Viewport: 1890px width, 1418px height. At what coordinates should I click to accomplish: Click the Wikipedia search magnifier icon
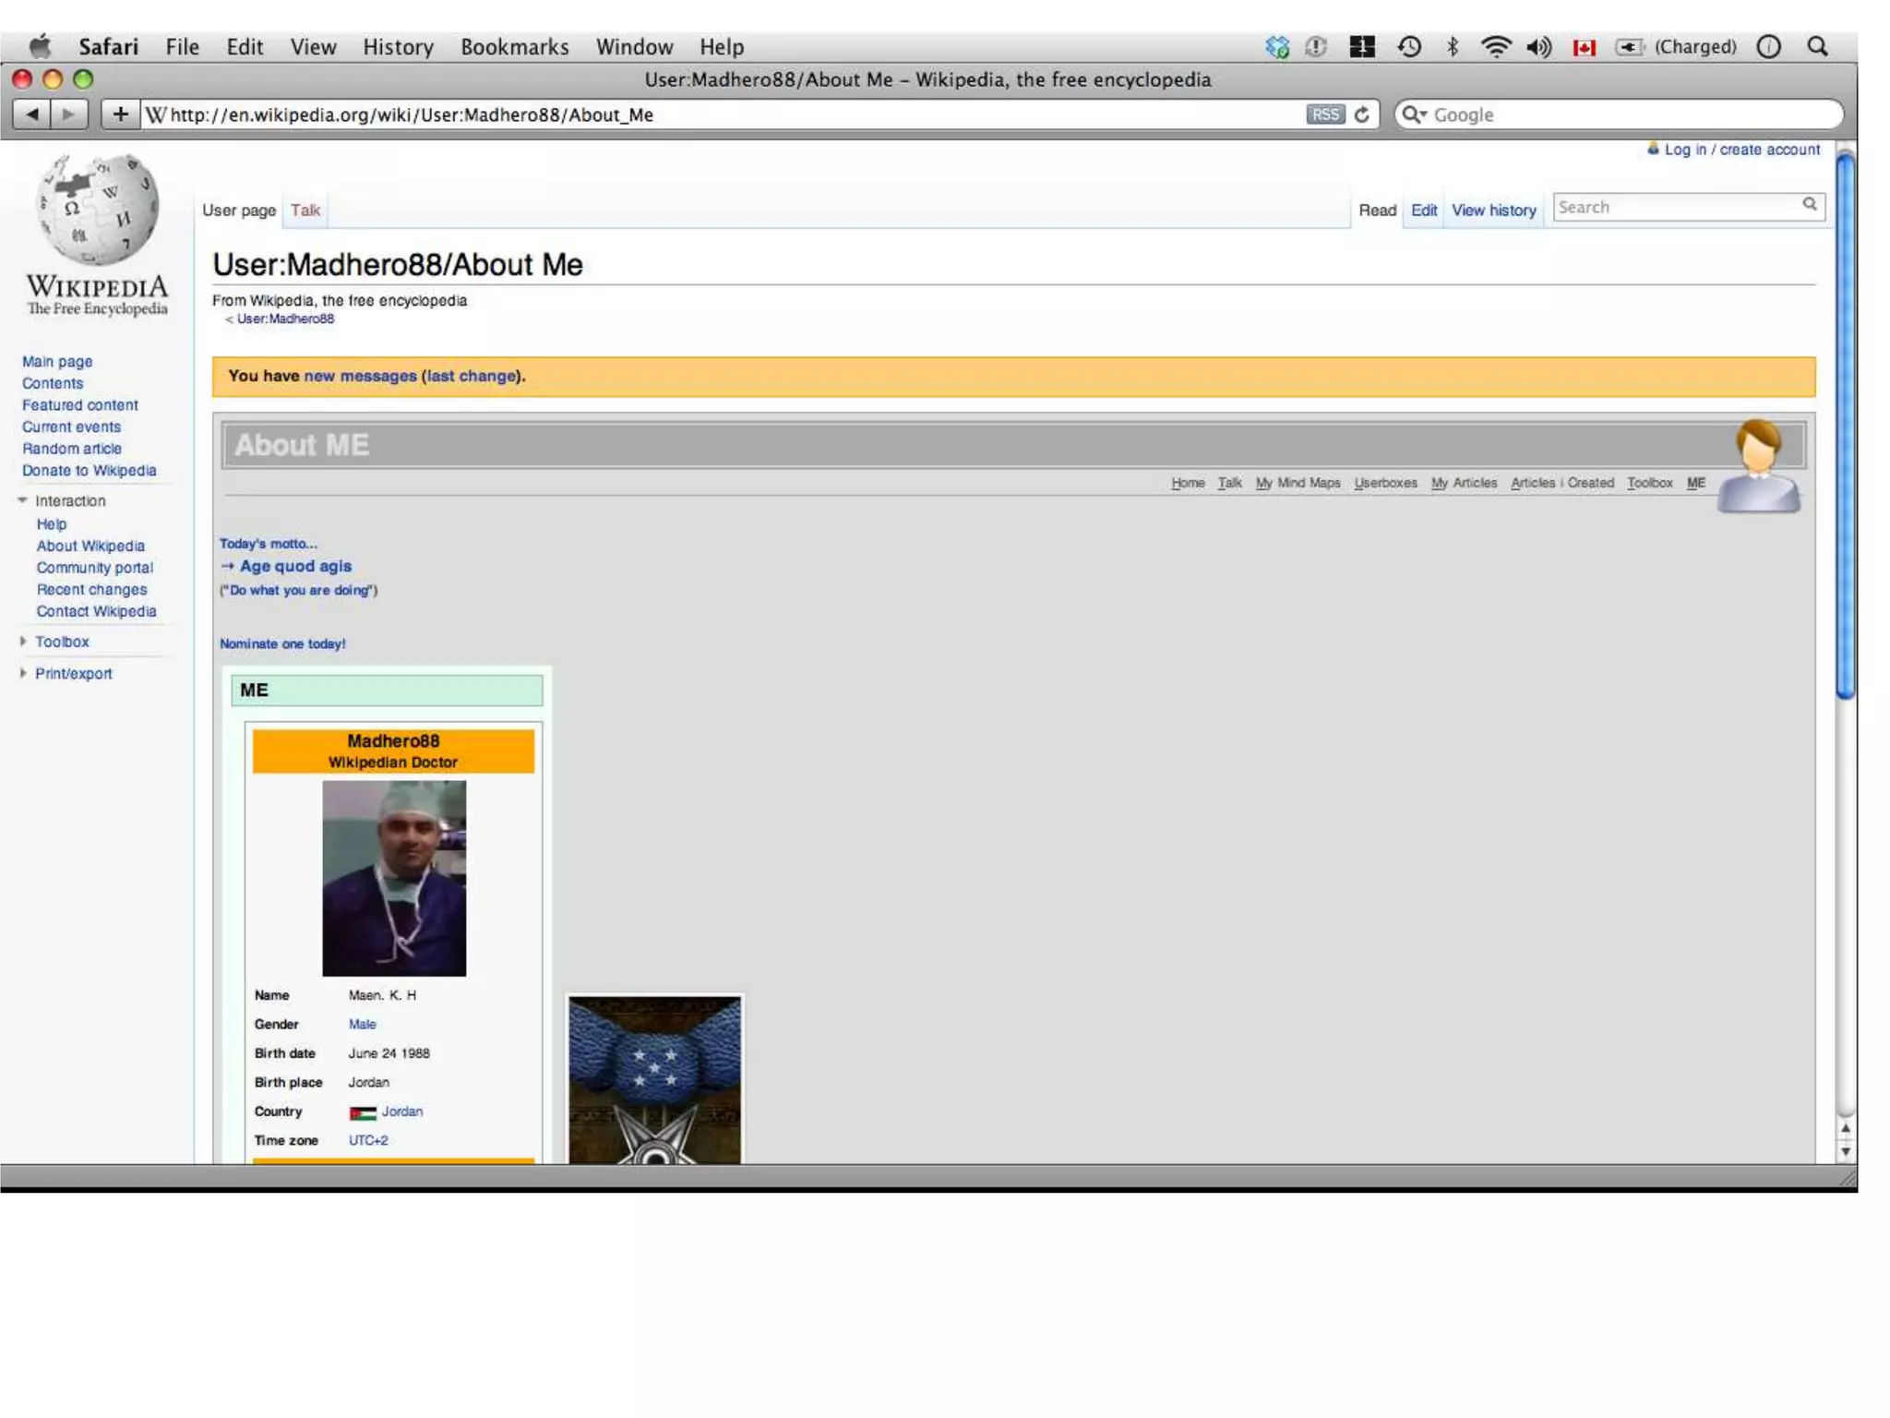point(1809,205)
